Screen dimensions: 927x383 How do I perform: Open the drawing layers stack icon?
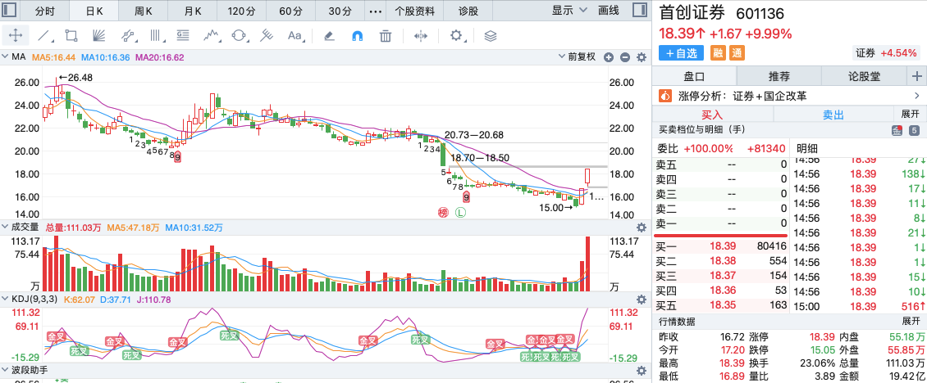(x=490, y=35)
